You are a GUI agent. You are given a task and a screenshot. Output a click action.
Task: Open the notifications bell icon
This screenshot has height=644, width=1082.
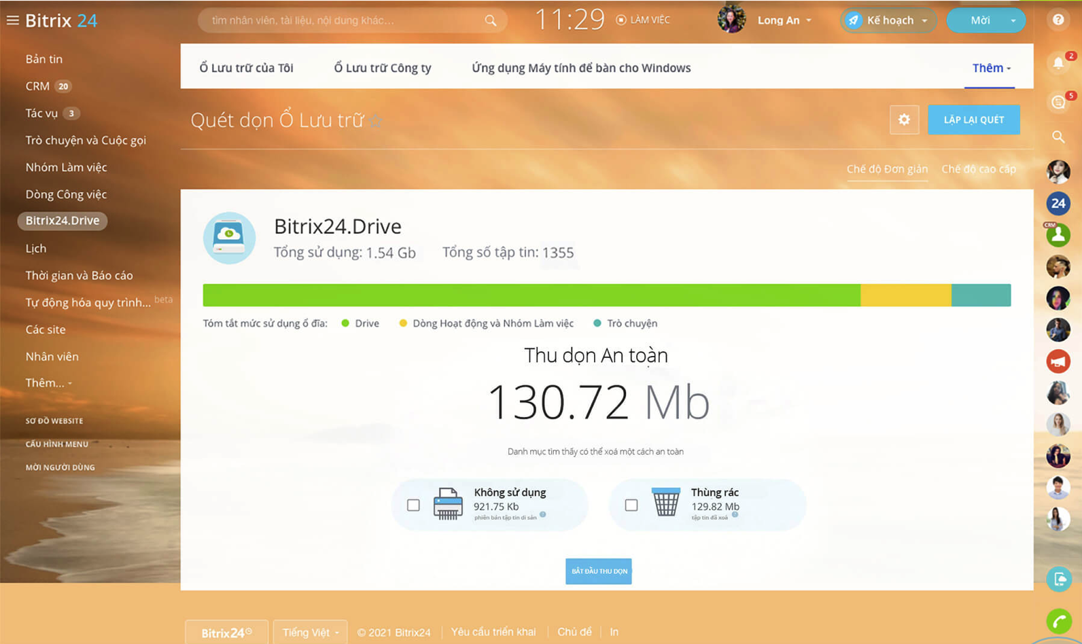[x=1058, y=63]
